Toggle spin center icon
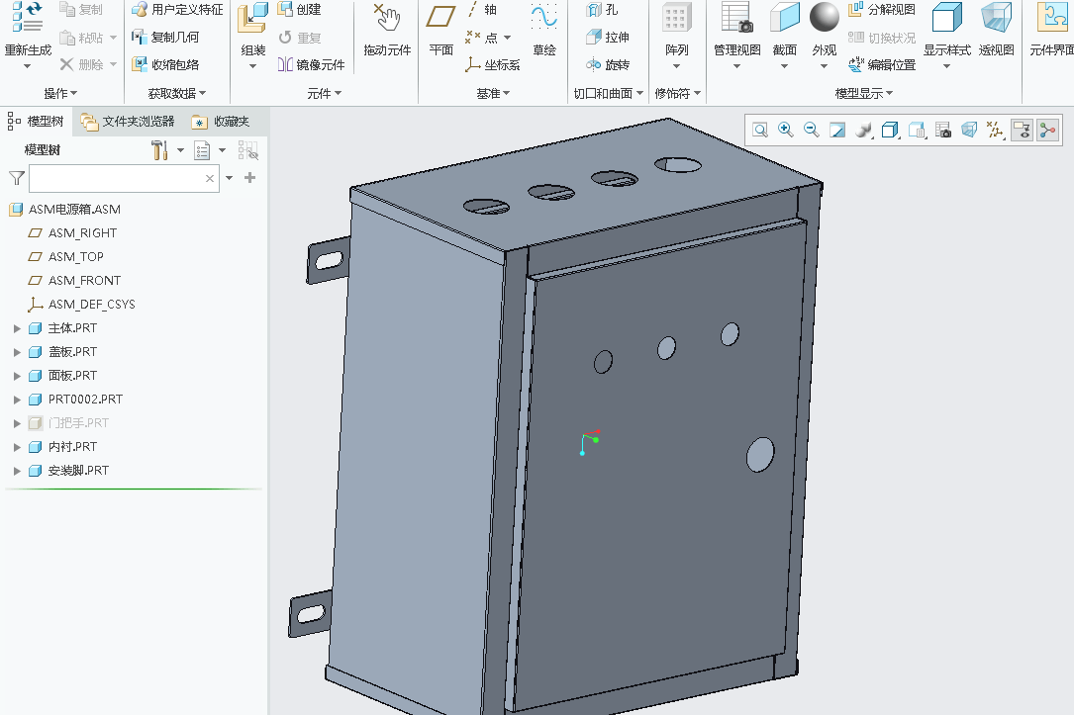Screen dimensions: 1074x715 click(x=1048, y=130)
